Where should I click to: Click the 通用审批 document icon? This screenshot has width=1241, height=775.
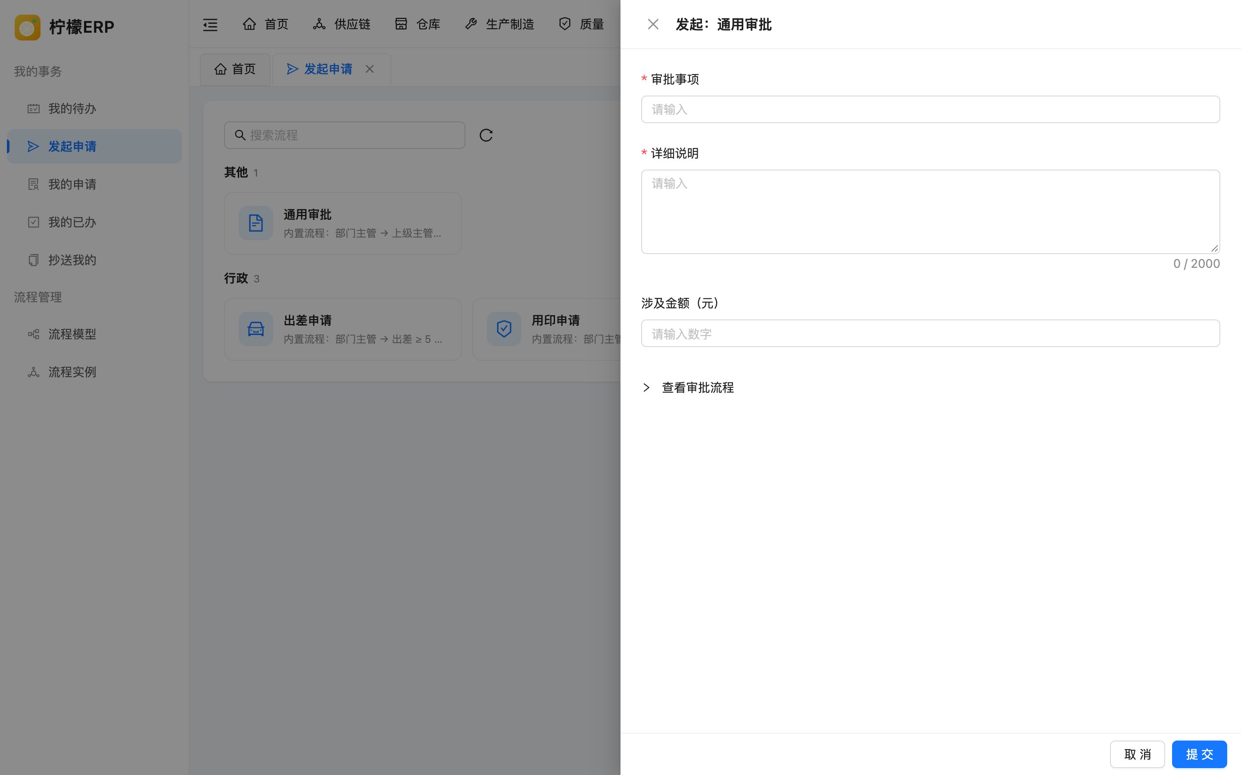(256, 223)
